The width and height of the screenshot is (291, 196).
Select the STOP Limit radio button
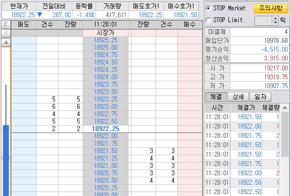coord(208,20)
